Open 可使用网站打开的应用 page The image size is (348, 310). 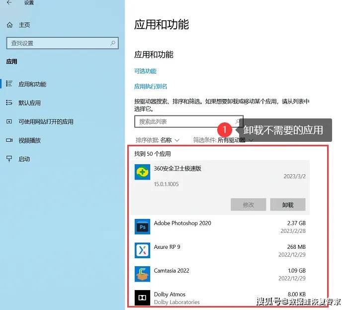46,121
